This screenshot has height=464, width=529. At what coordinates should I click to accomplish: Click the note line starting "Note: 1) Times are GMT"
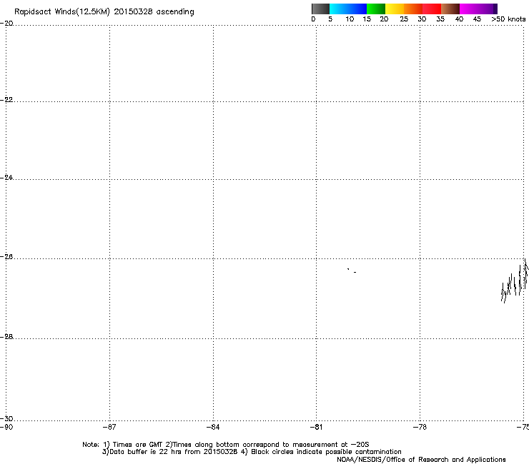[226, 445]
